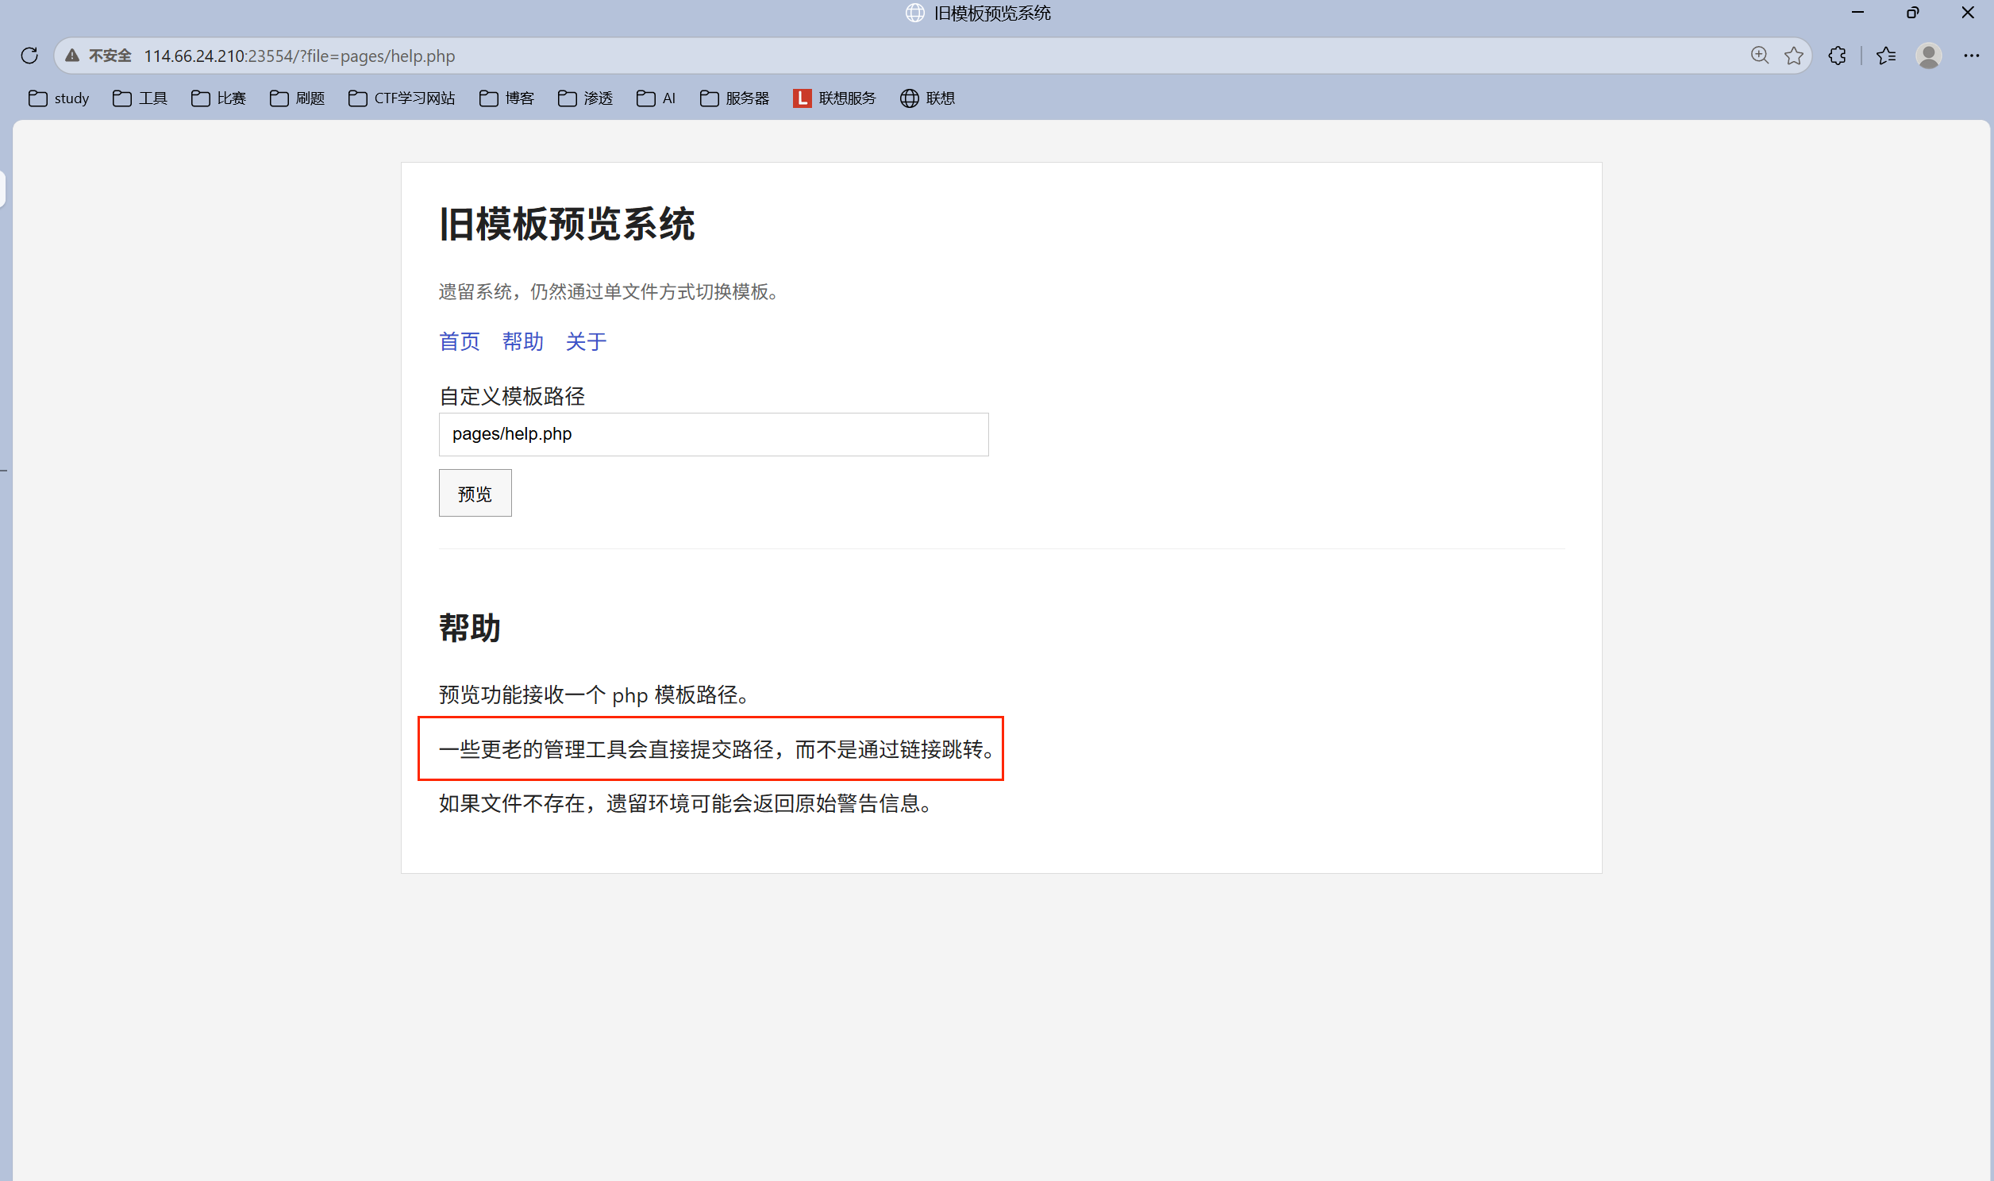Add page to favorites with star icon
Screen dimensions: 1994x1181
1793,56
